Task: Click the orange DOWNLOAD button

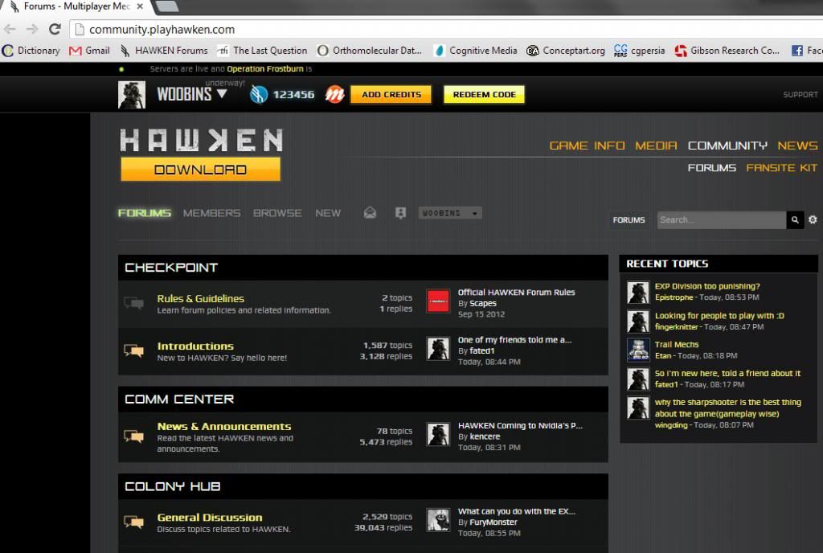Action: [200, 170]
